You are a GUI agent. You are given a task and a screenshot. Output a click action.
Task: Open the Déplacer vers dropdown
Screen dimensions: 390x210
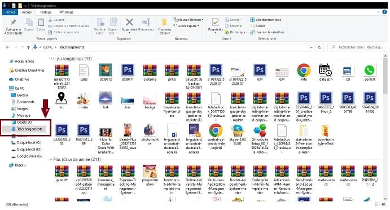(x=100, y=27)
